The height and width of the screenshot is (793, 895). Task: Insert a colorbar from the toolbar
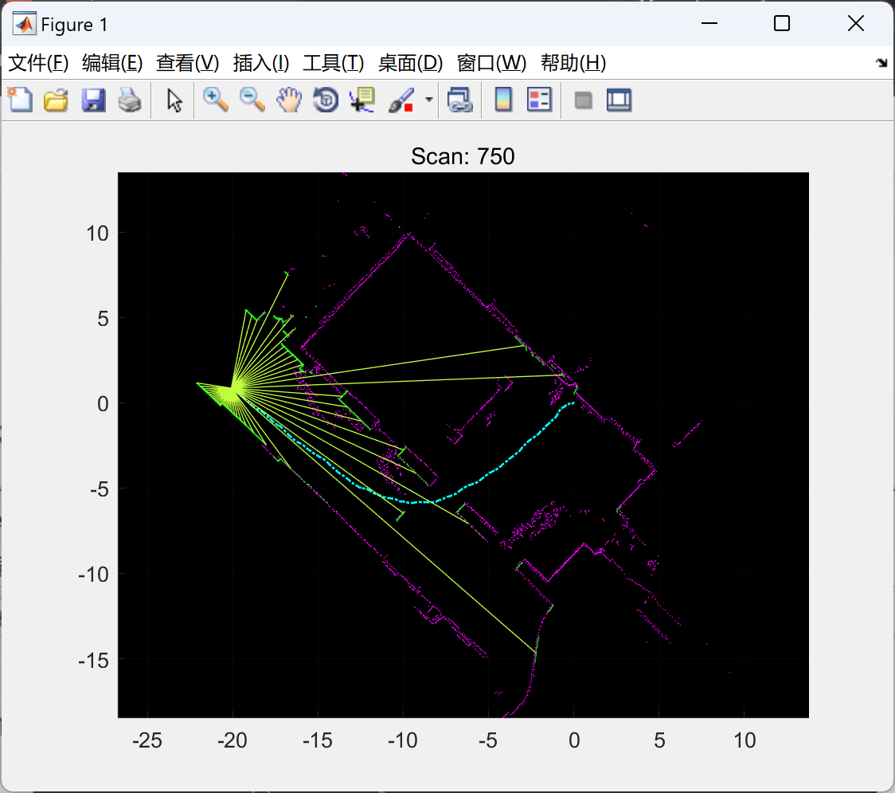point(503,100)
